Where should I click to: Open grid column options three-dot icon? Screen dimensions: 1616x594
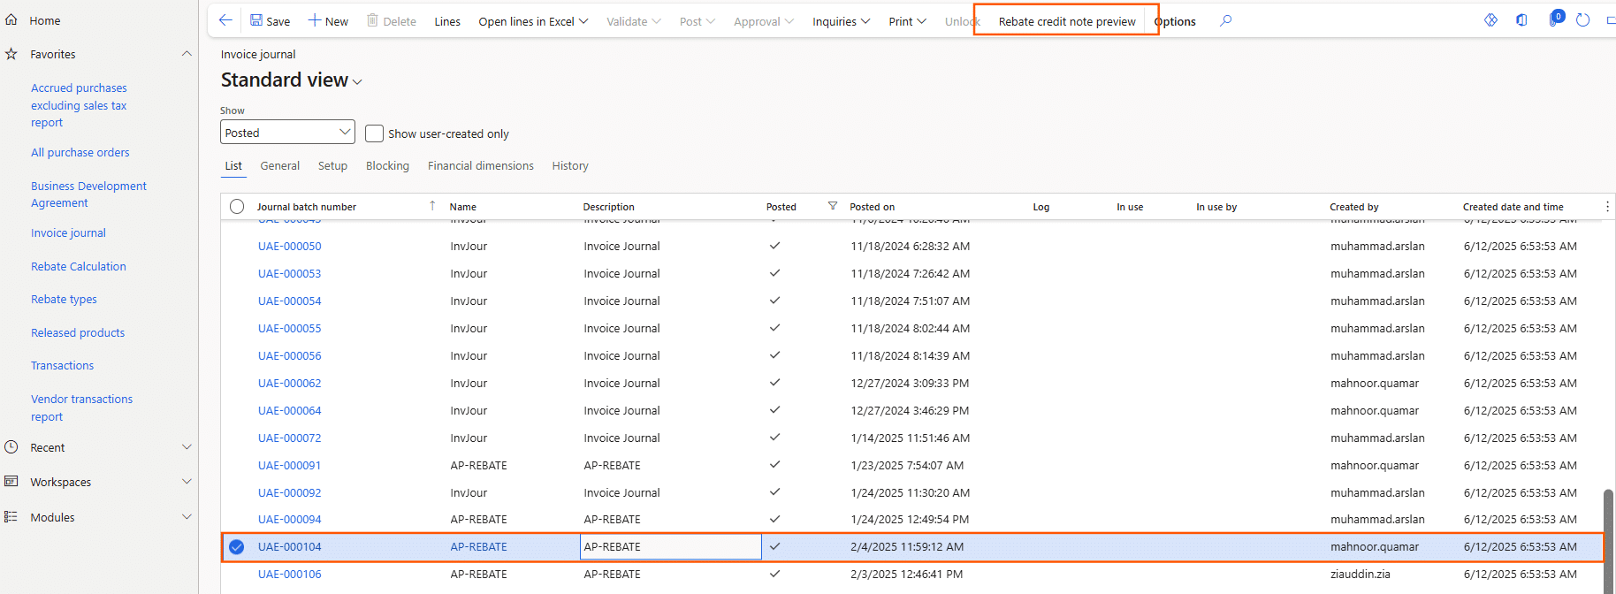[x=1606, y=206]
